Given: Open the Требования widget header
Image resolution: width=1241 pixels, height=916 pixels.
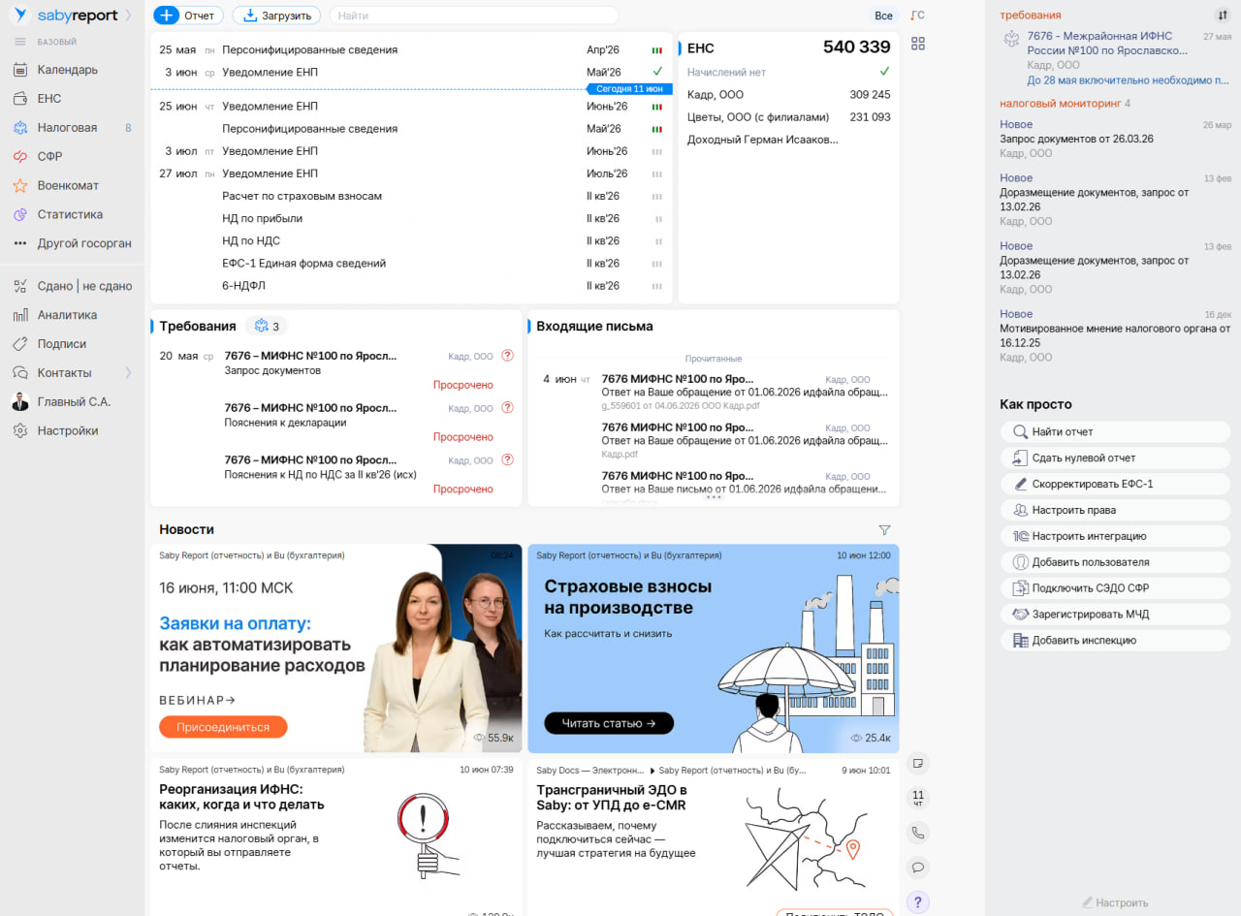Looking at the screenshot, I should click(x=198, y=327).
